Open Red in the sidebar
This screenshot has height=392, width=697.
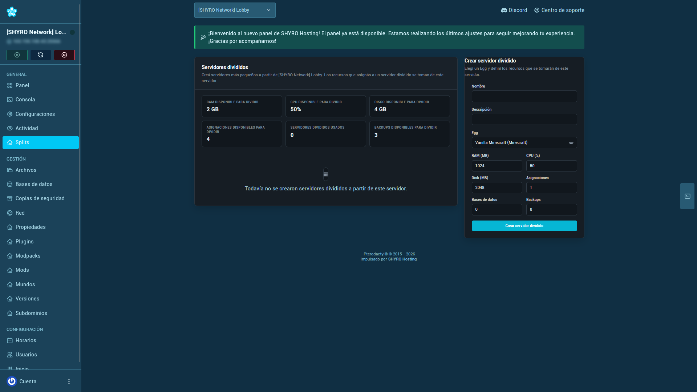41,213
